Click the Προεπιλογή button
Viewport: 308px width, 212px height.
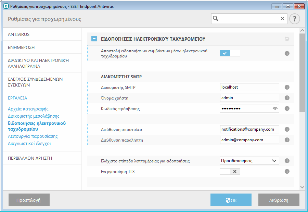click(29, 200)
